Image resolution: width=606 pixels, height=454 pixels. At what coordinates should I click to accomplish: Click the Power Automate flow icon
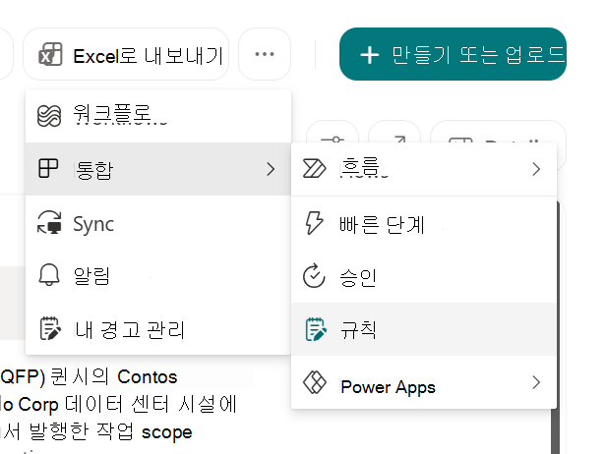click(x=314, y=169)
